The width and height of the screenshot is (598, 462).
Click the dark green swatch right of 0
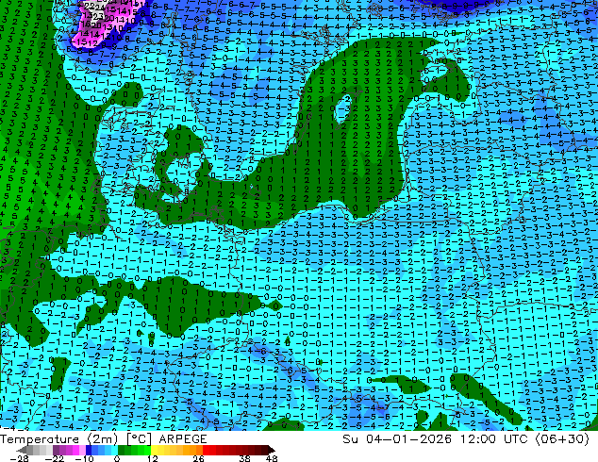121,450
